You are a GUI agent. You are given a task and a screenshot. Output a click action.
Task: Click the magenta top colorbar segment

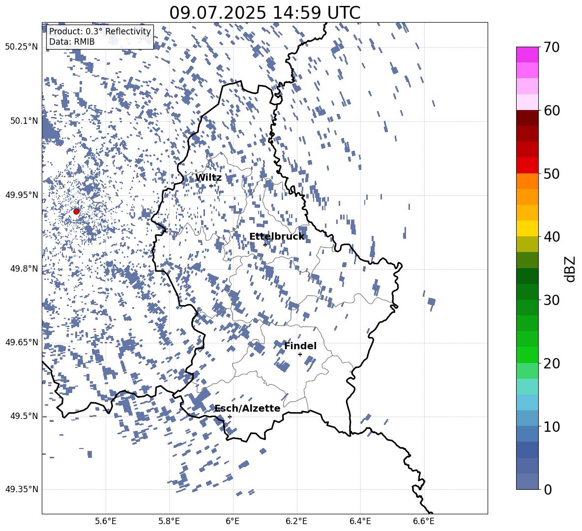point(527,55)
